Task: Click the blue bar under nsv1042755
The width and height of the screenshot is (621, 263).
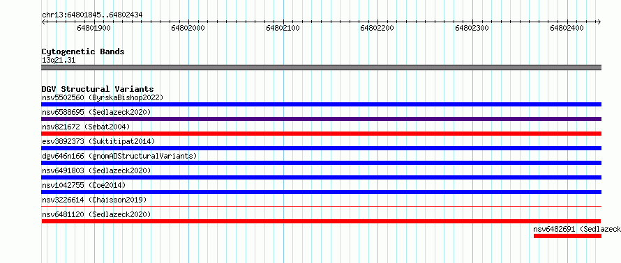Action: point(321,192)
